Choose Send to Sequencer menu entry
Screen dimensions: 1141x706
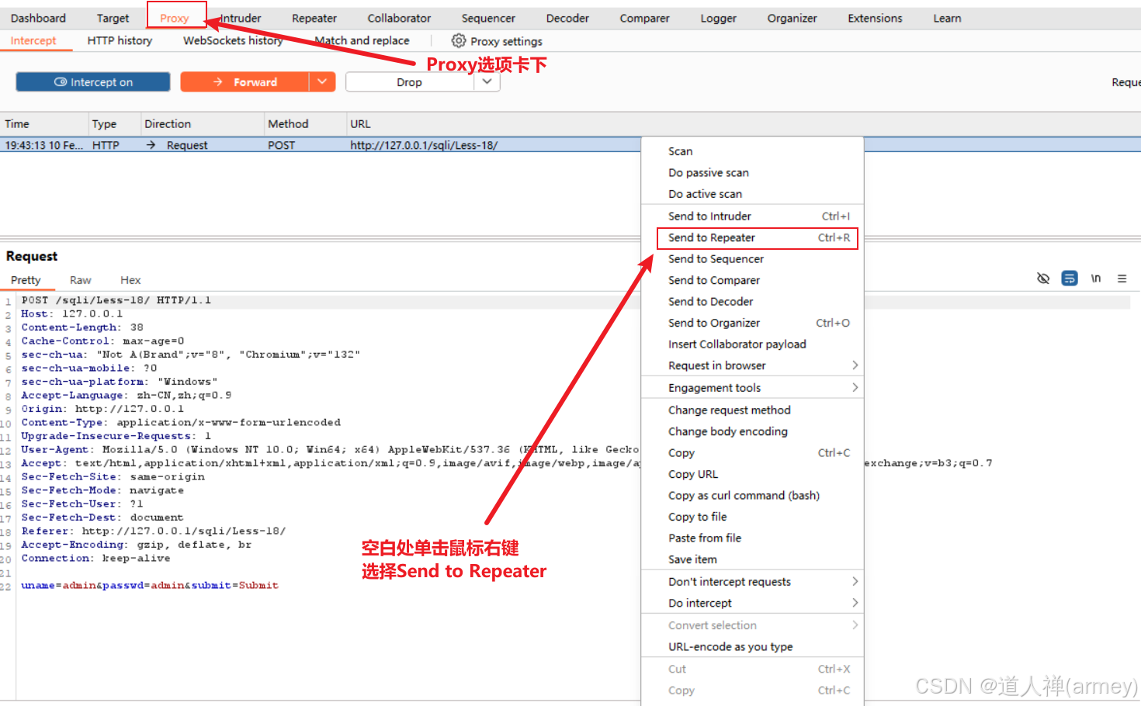pos(752,258)
